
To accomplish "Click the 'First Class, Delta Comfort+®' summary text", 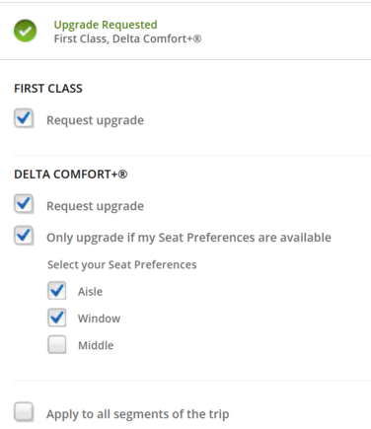I will click(x=127, y=38).
